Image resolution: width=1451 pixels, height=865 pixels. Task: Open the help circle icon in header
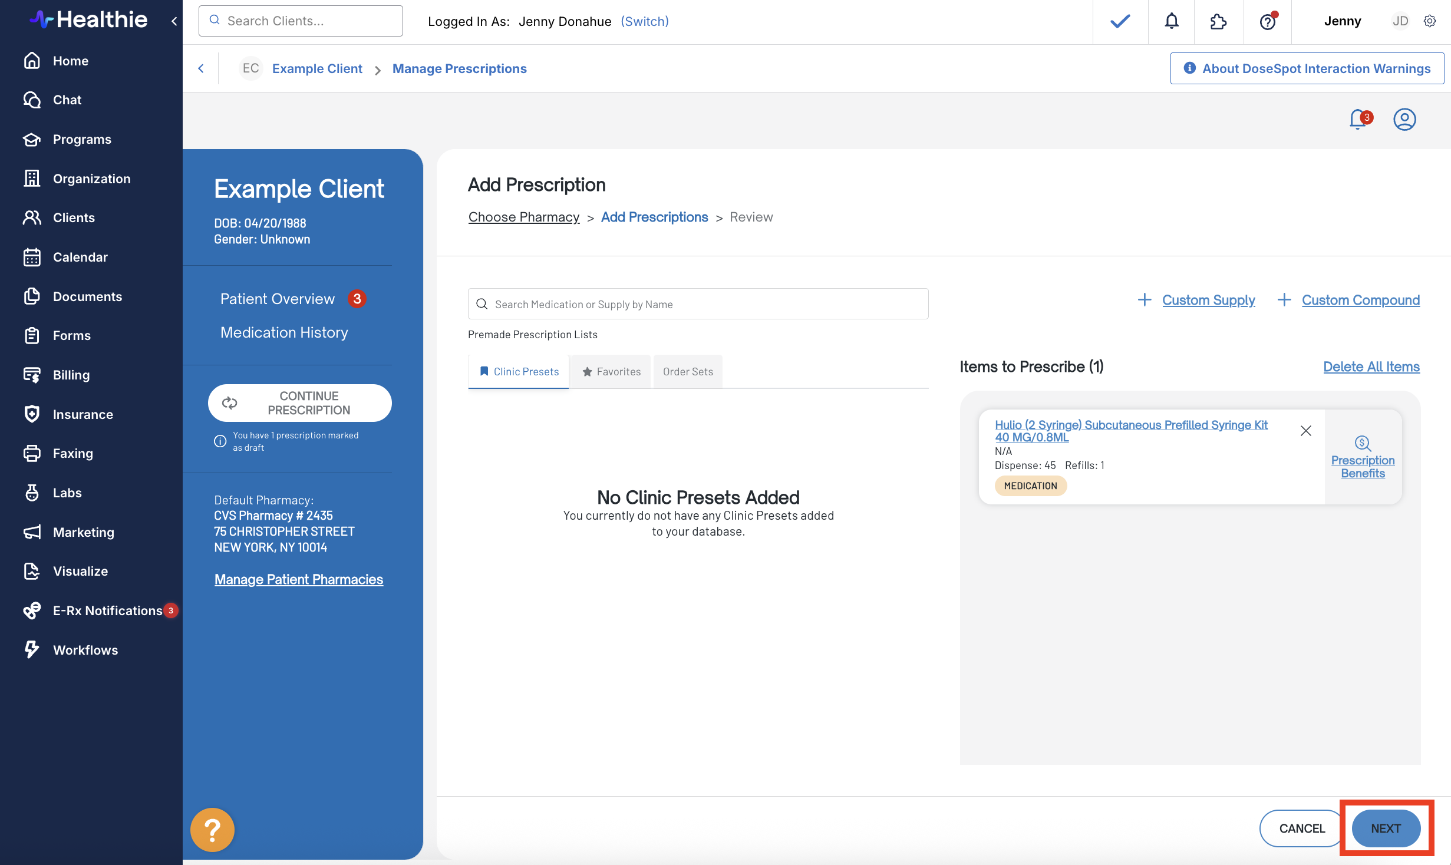[1267, 21]
